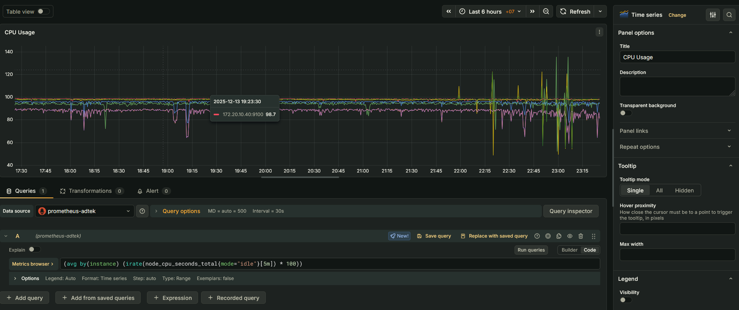739x310 pixels.
Task: Enable the Transparent background toggle
Action: 626,113
